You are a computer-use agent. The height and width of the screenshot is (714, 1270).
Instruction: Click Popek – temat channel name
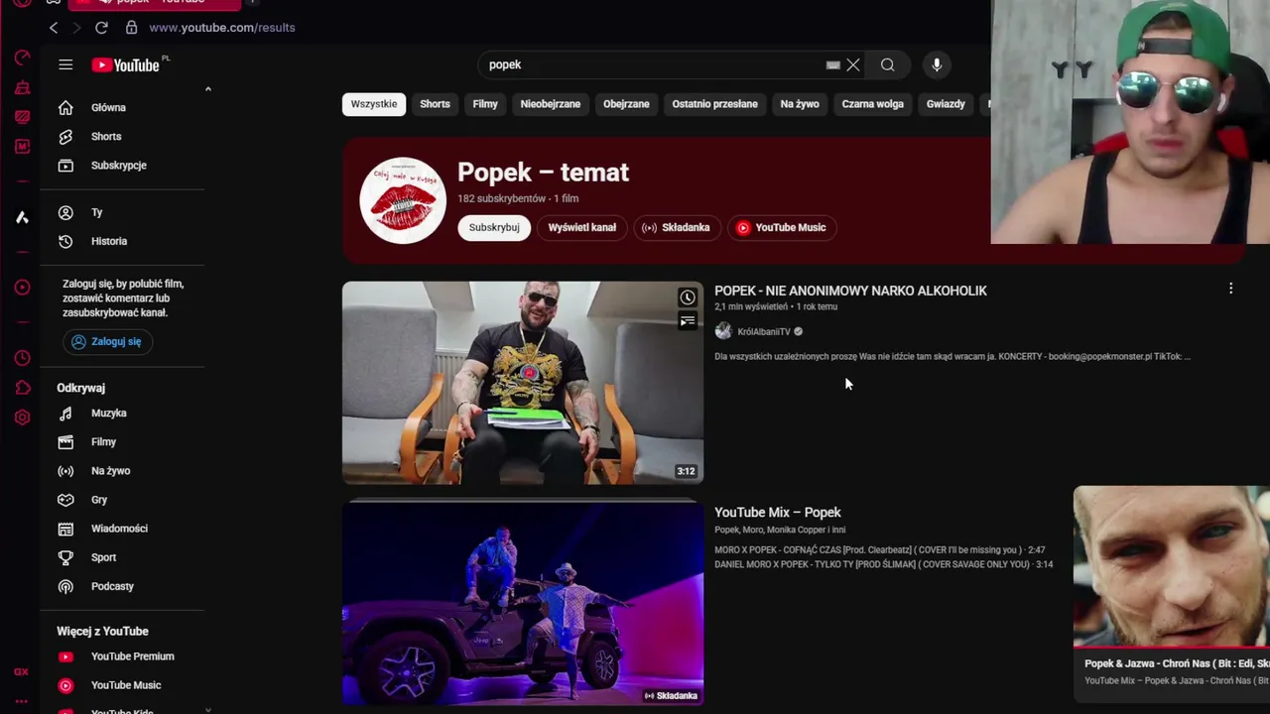[543, 173]
